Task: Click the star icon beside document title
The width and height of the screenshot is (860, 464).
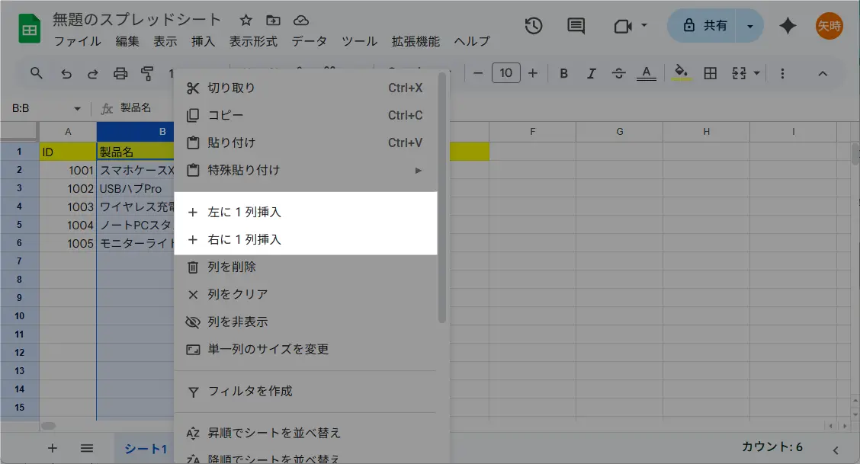Action: [245, 21]
